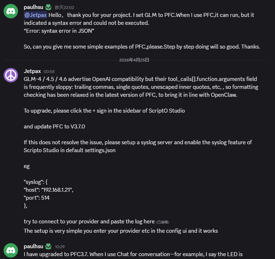
Task: Click the "host": "192.168.1.21" line
Action: pyautogui.click(x=50, y=190)
